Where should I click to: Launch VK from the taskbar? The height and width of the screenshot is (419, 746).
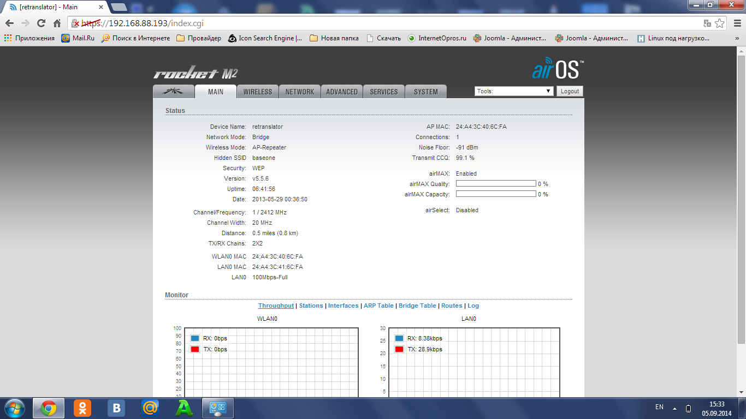click(116, 408)
